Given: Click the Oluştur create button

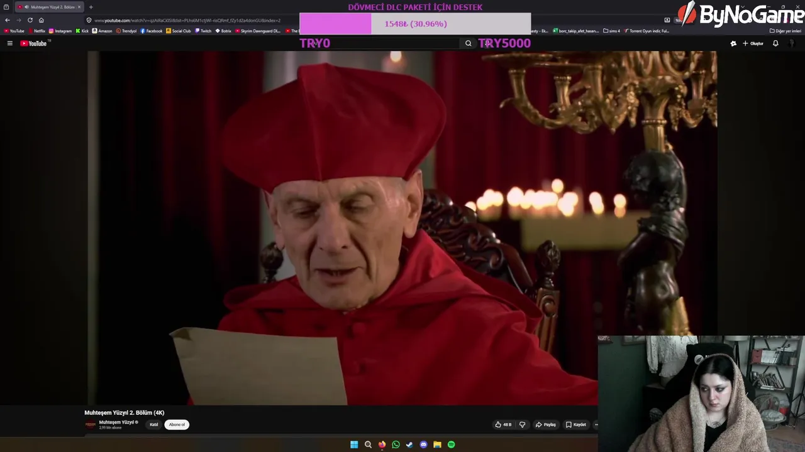Looking at the screenshot, I should (x=753, y=43).
